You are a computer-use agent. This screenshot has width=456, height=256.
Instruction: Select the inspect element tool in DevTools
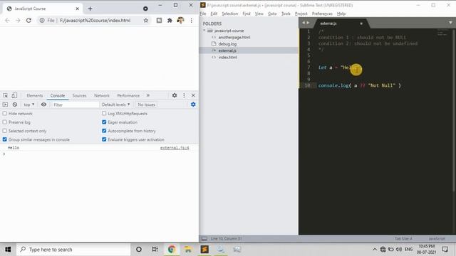pos(5,95)
